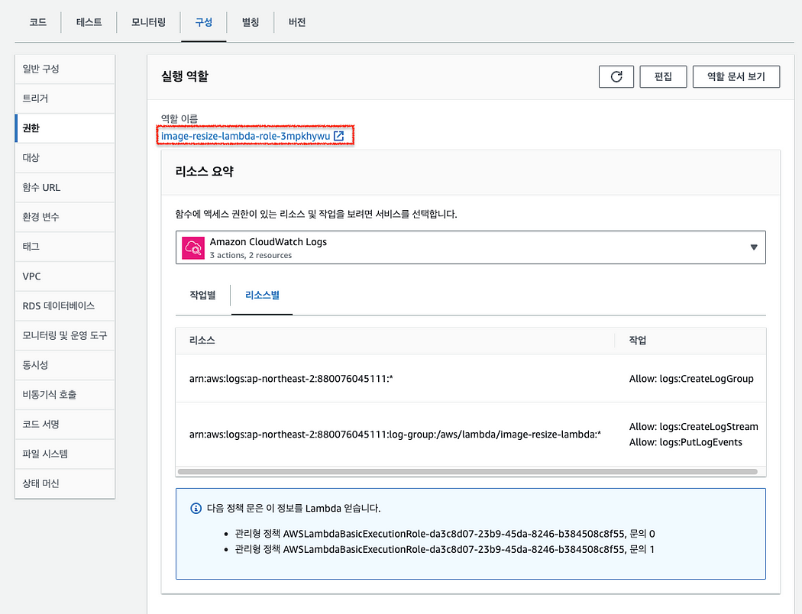Image resolution: width=802 pixels, height=614 pixels.
Task: Click the Allow: logs:CreateLogStream text
Action: coord(694,427)
